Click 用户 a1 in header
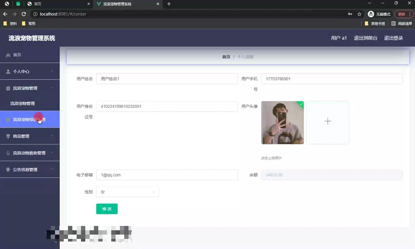Screen dimensions: 415x249 (339, 38)
